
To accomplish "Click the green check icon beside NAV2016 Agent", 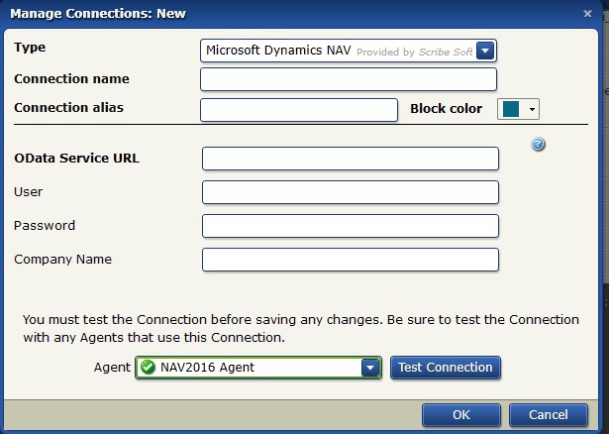I will (x=149, y=368).
